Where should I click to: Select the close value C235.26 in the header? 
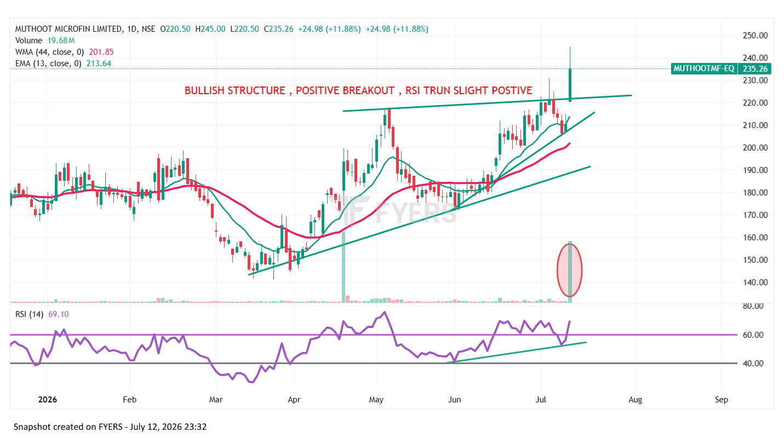[278, 29]
